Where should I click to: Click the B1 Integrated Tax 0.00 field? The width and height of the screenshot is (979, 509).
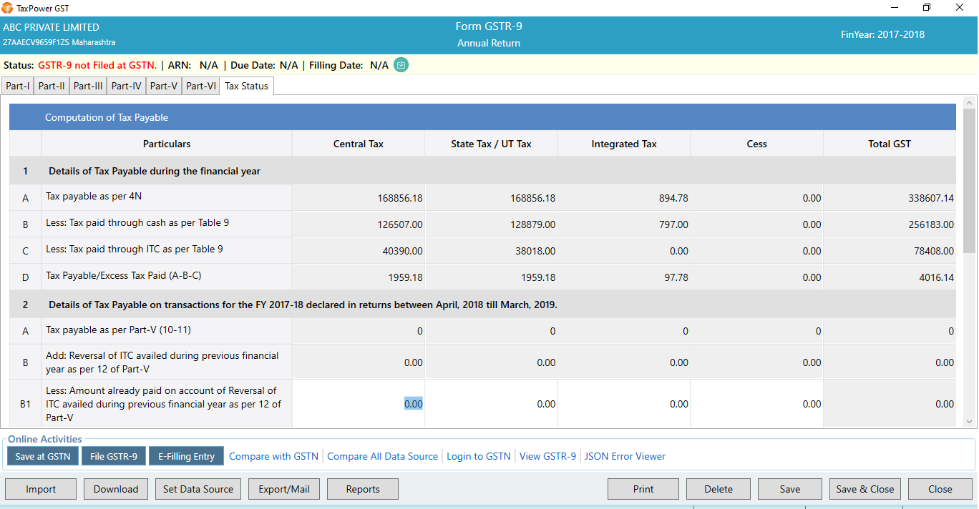624,404
